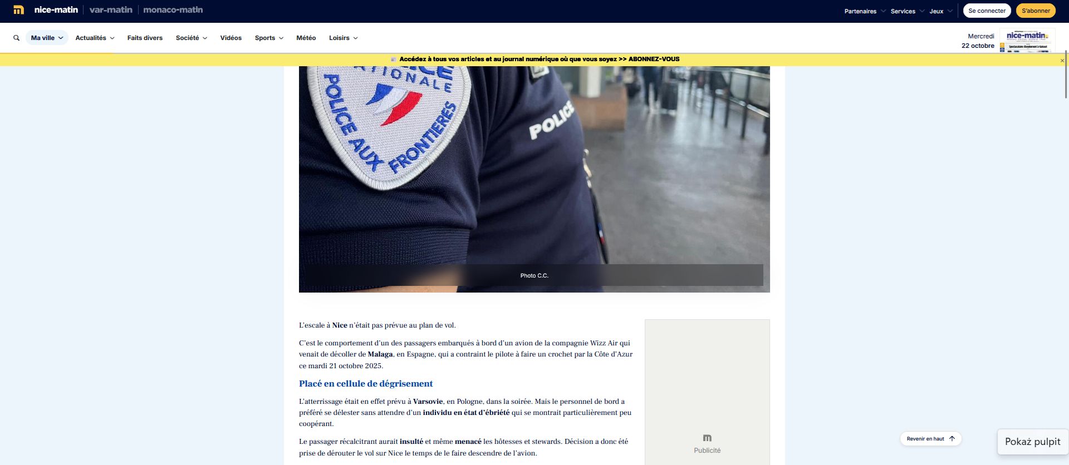
Task: Click the Revenir en haut arrow icon
Action: [952, 439]
